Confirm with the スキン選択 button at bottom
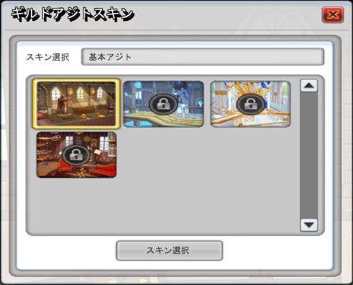This screenshot has width=353, height=285. tap(169, 250)
